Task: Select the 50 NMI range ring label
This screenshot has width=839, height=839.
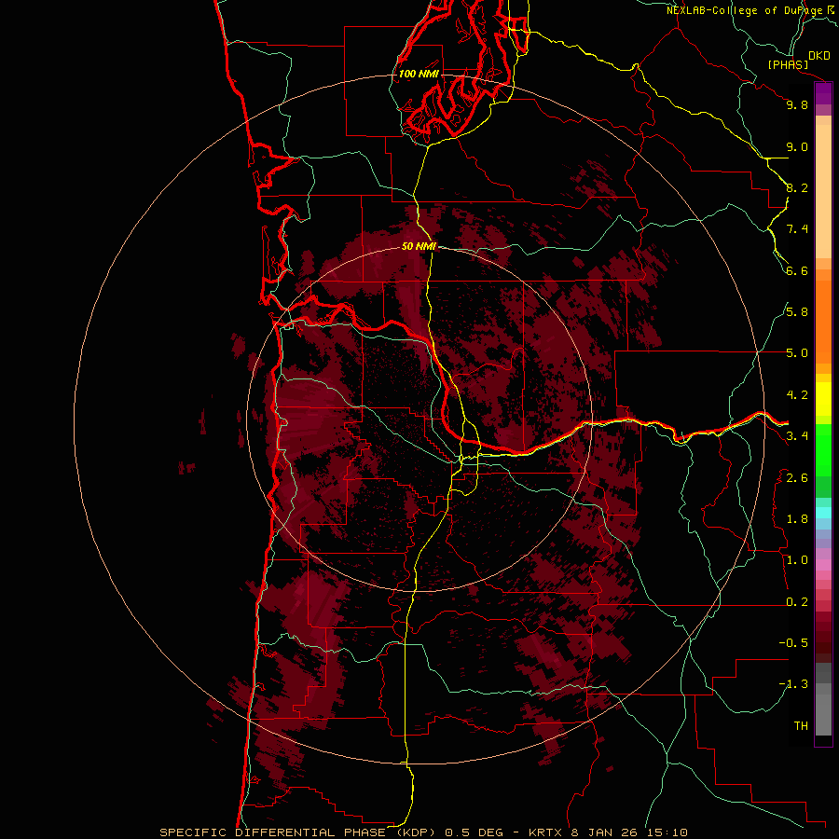Action: 419,246
